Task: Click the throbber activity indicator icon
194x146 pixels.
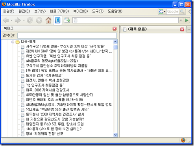Action: point(190,12)
